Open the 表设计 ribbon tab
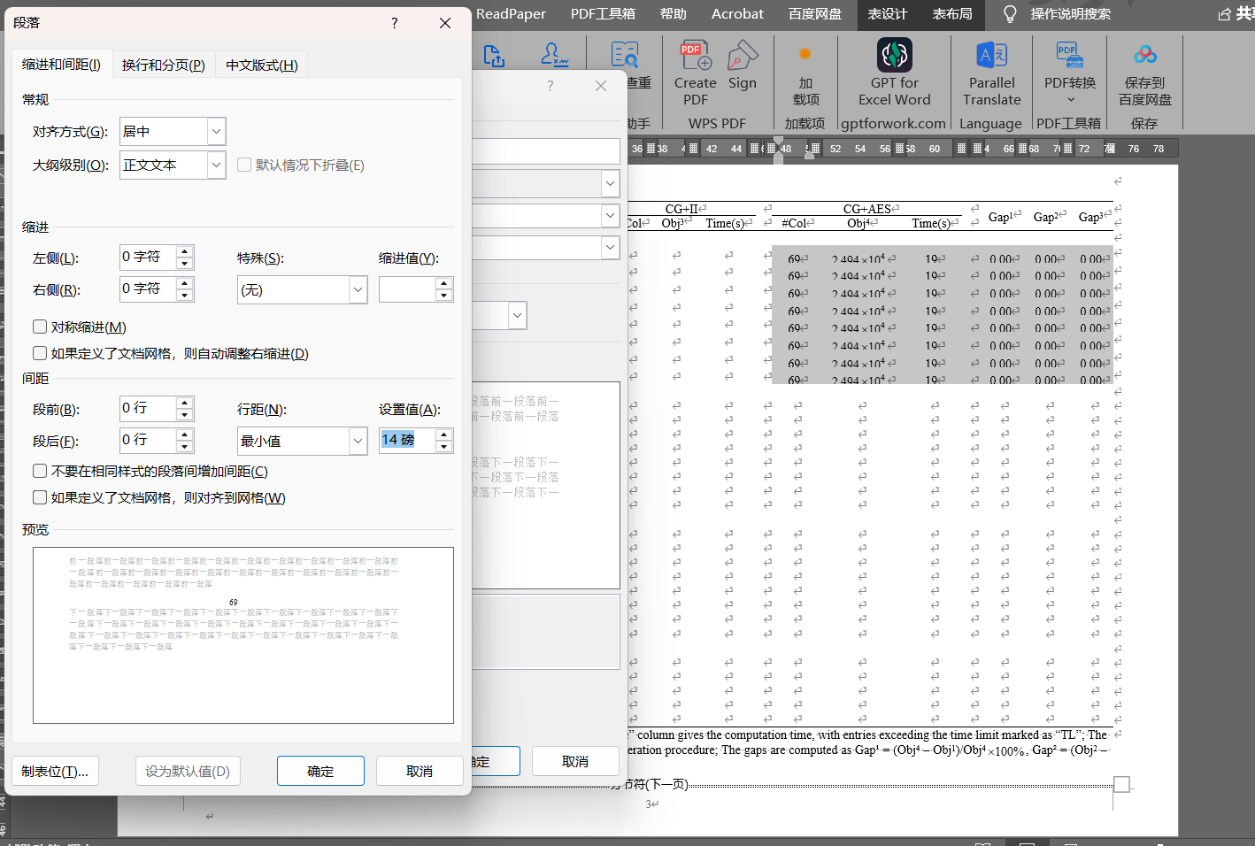Image resolution: width=1255 pixels, height=846 pixels. pos(887,13)
